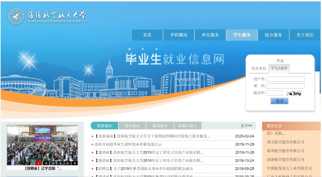Submit the form with the 登录 button

click(279, 101)
